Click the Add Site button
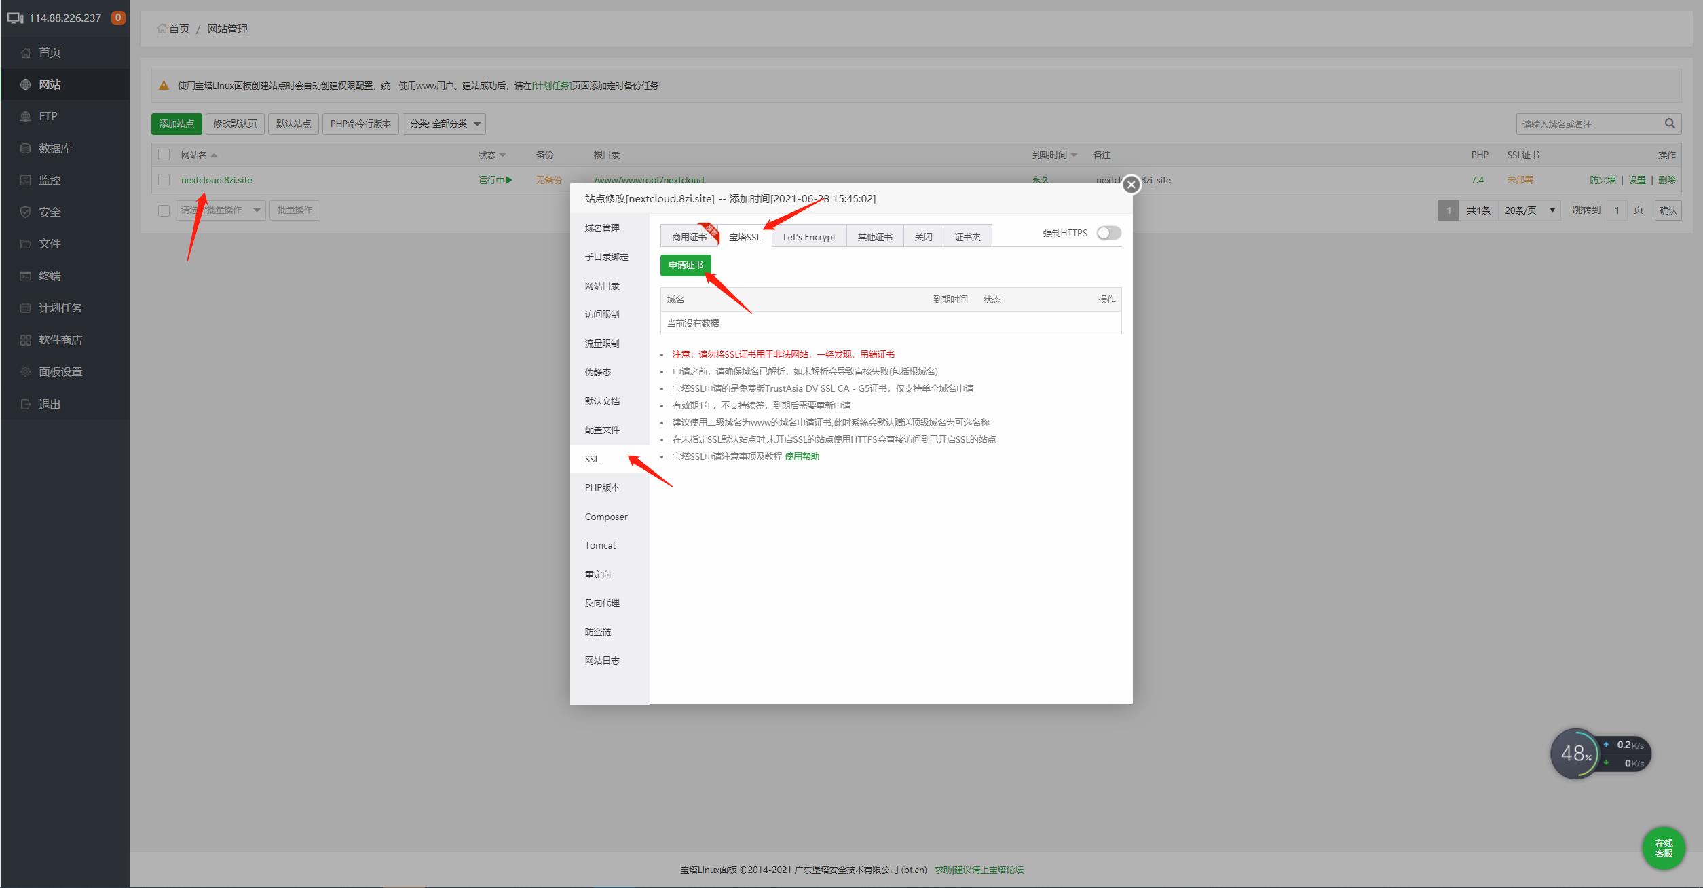1703x888 pixels. tap(176, 124)
